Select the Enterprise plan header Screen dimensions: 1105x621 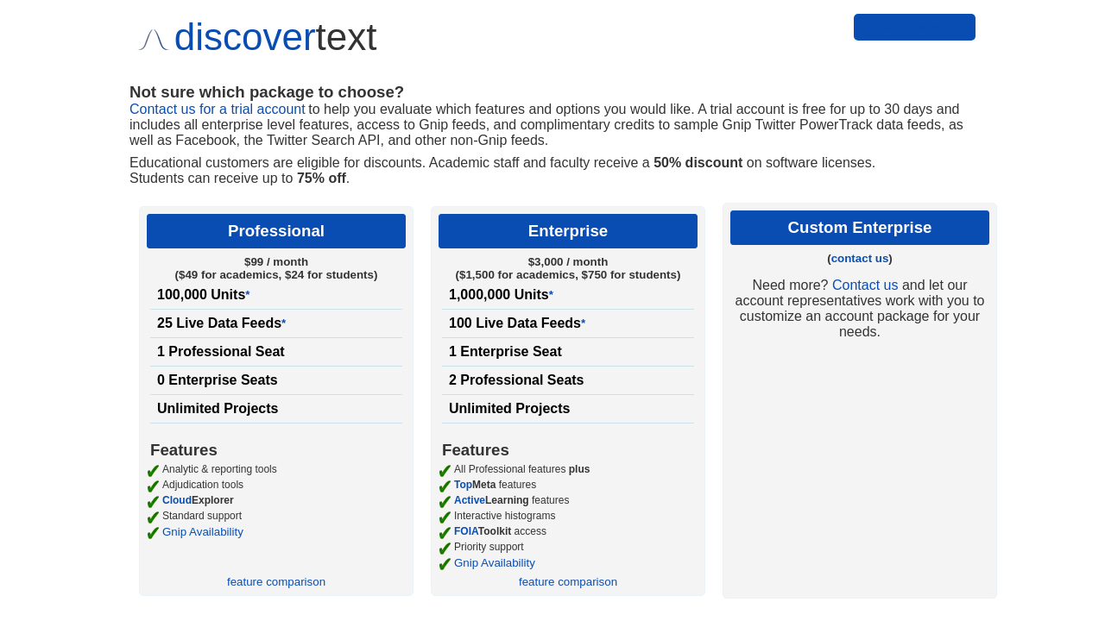[x=568, y=231]
